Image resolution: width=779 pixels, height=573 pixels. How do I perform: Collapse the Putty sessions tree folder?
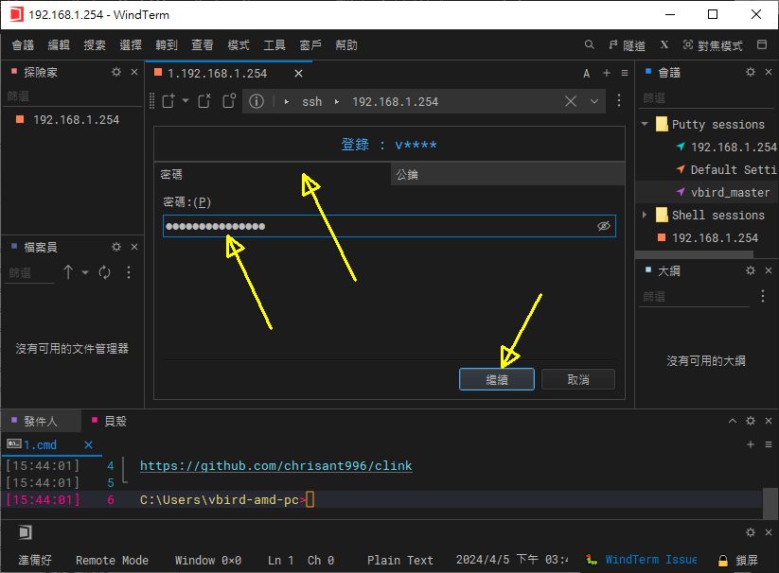[646, 124]
